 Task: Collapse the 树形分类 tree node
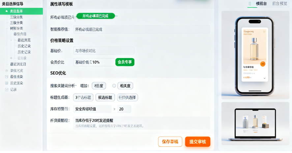[16, 29]
